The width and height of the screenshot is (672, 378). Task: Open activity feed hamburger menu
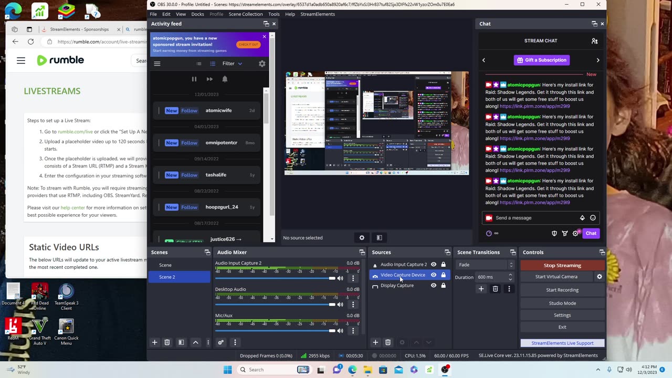point(157,64)
